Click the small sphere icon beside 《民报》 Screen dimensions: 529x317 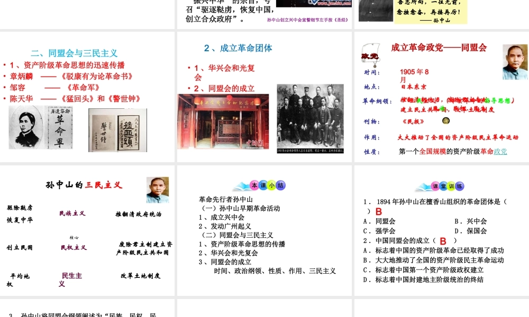(445, 121)
